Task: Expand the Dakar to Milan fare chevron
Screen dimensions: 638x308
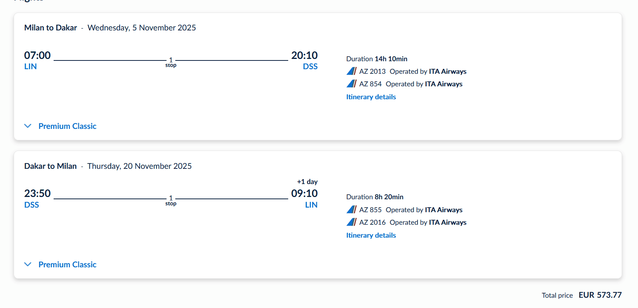Action: (x=28, y=264)
